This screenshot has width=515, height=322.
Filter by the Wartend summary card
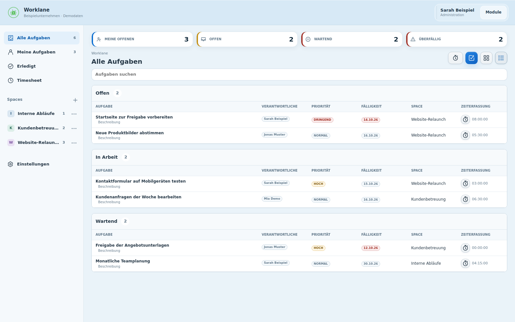(x=352, y=39)
